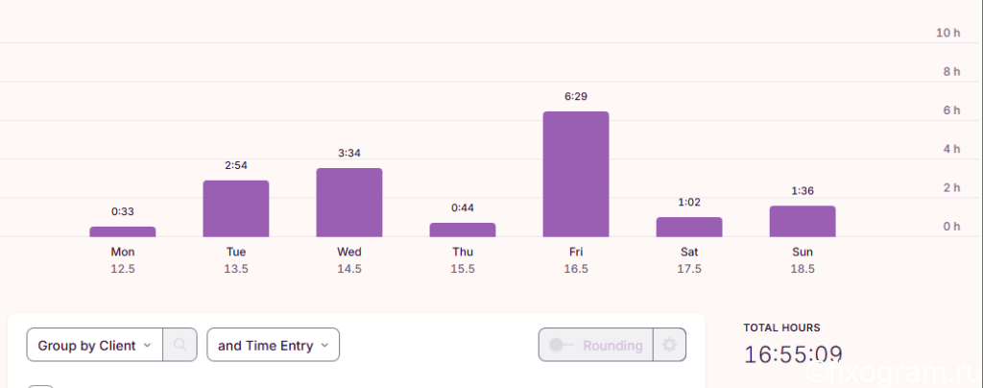Click the Fri 16.5 axis label

click(576, 260)
